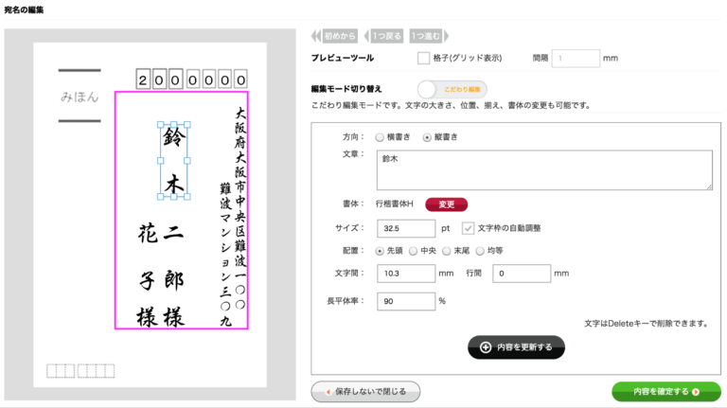Click the 長平体率 percentage field
The height and width of the screenshot is (408, 727).
(404, 301)
